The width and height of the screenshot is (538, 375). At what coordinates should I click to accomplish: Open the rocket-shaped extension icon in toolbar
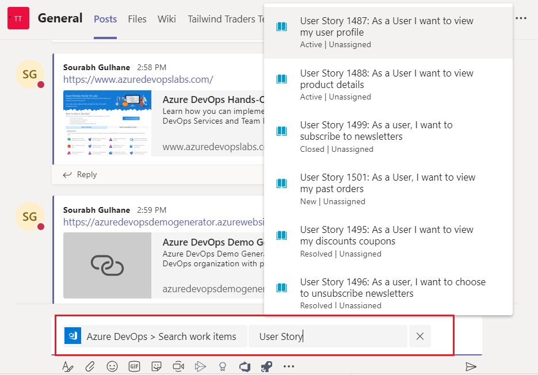tap(266, 367)
